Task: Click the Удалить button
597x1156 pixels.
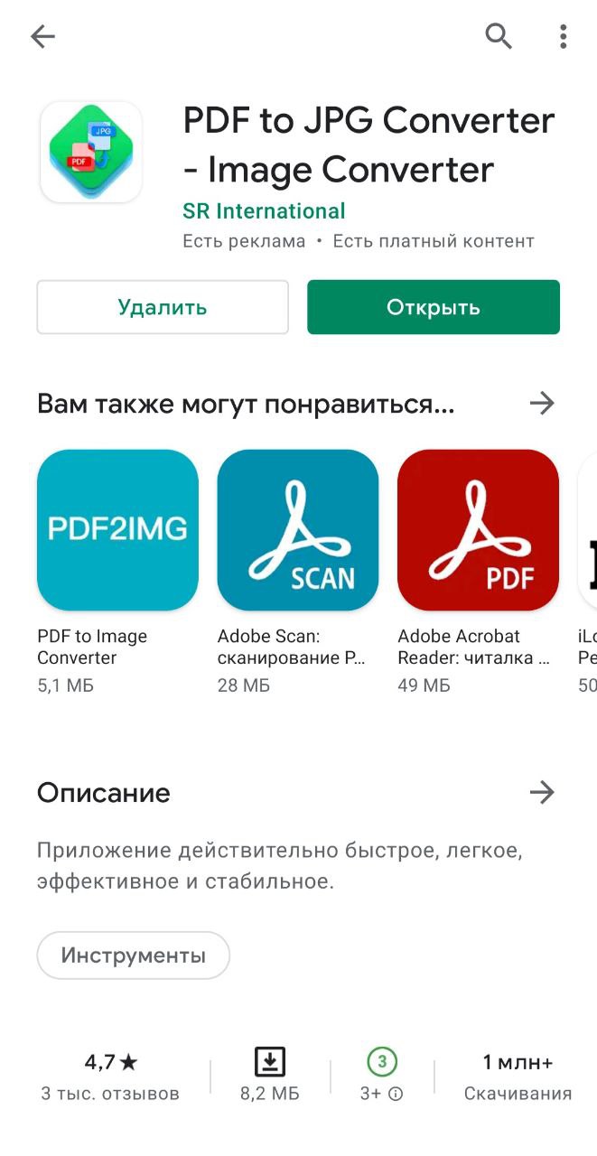Action: tap(163, 307)
